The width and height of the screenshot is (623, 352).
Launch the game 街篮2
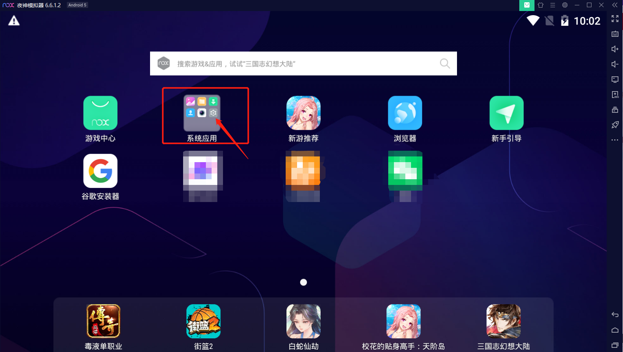point(203,321)
